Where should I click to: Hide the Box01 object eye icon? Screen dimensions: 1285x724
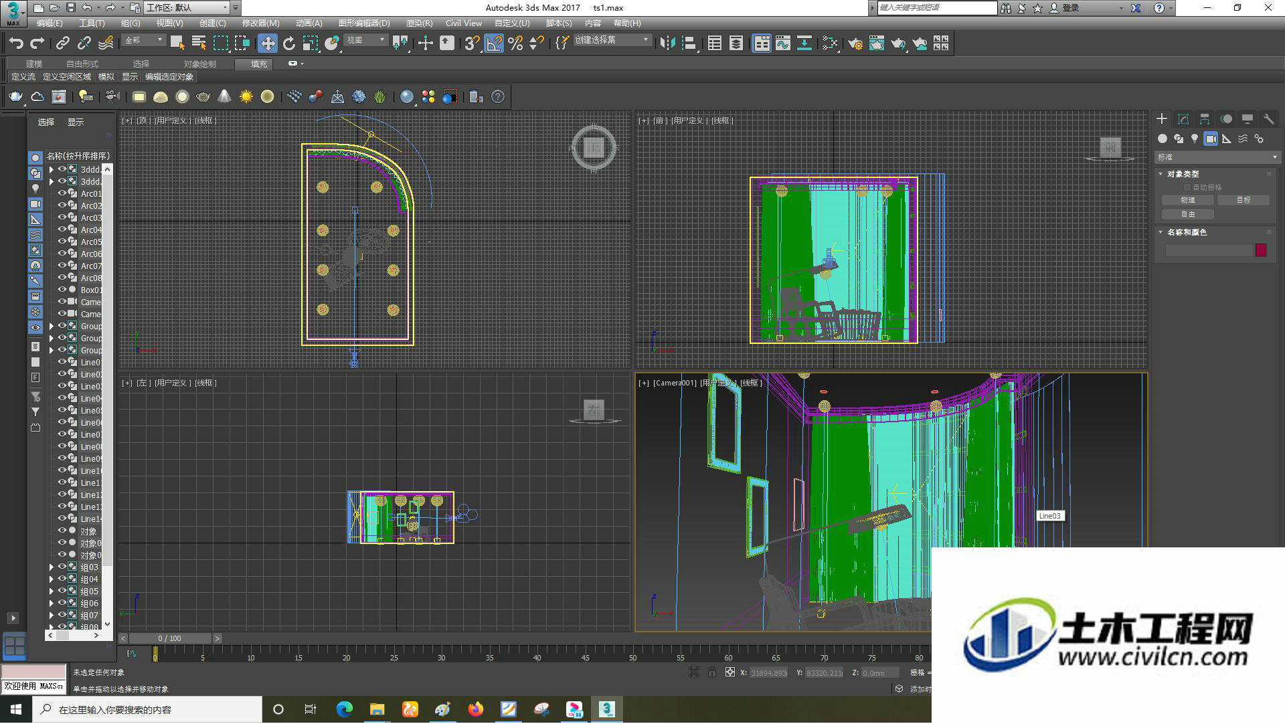click(x=62, y=290)
